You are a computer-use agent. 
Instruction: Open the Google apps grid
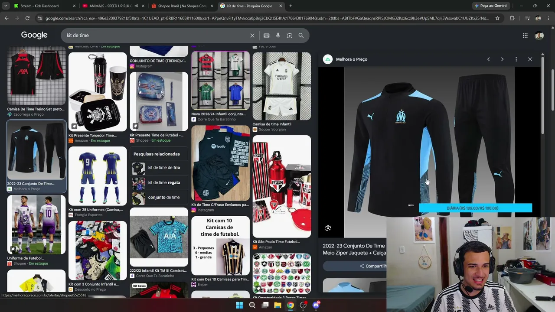coord(525,36)
